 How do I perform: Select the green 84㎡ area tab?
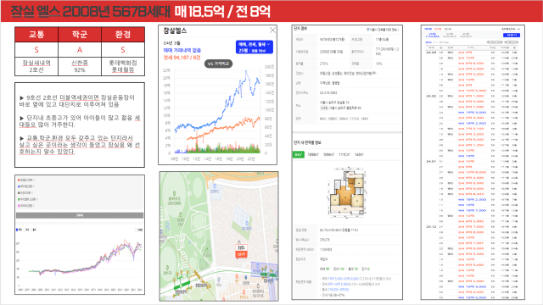(x=298, y=154)
